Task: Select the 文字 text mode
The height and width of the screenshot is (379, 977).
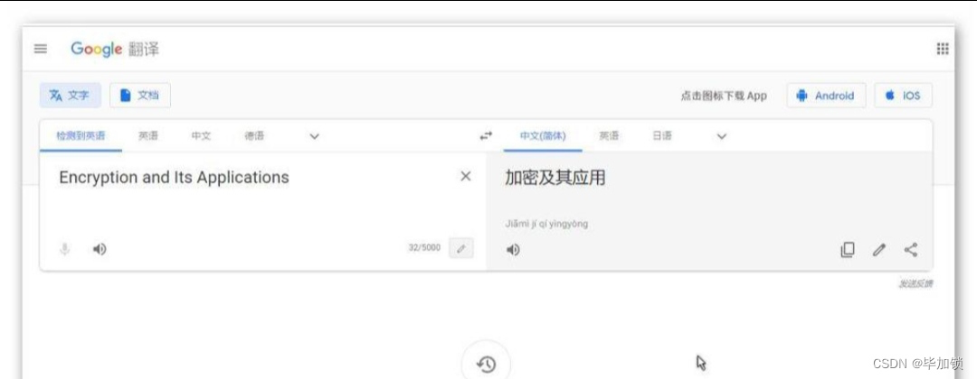Action: pyautogui.click(x=70, y=95)
